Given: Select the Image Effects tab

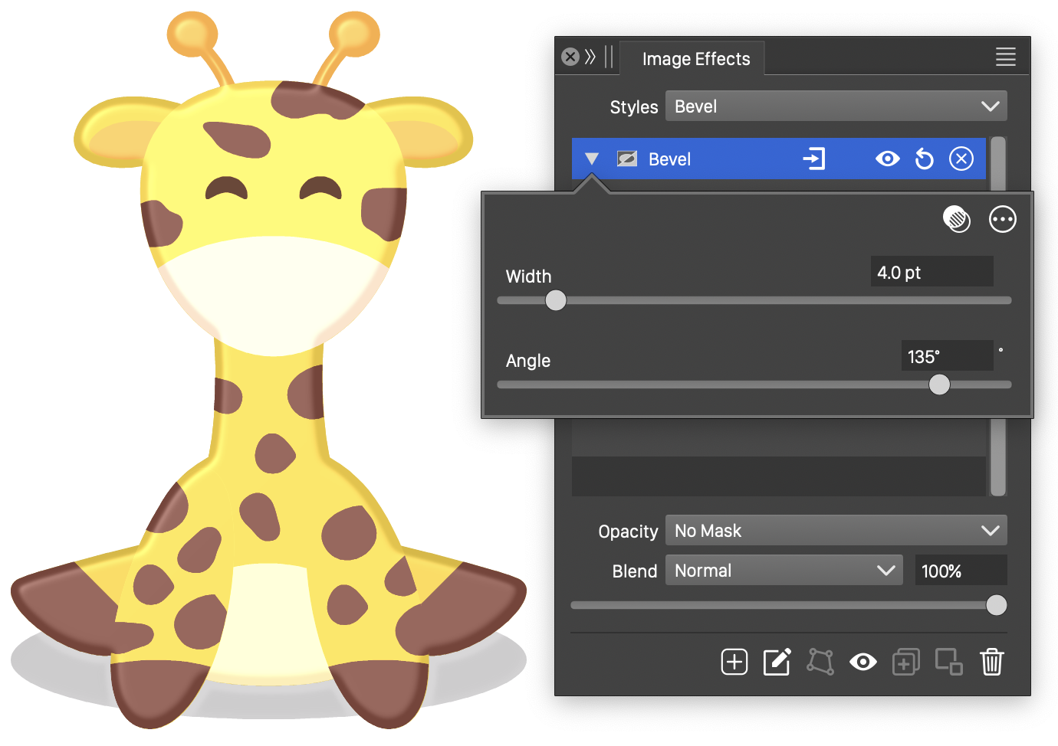Looking at the screenshot, I should (x=695, y=59).
